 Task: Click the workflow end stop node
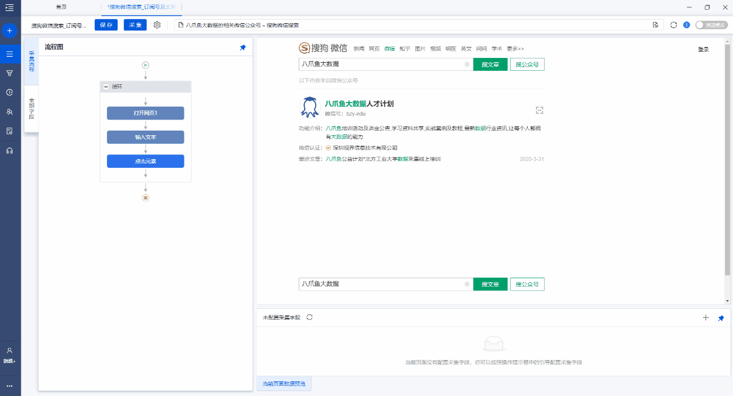pos(145,198)
